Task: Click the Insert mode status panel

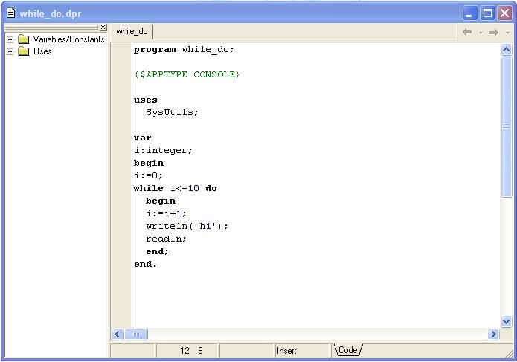Action: (302, 350)
